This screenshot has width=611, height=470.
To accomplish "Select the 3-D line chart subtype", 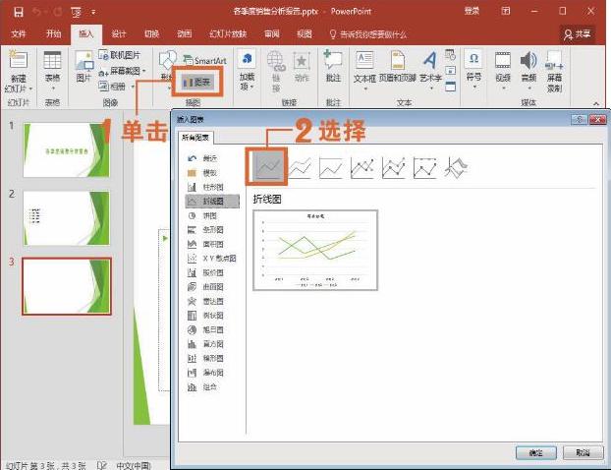I will coord(457,168).
